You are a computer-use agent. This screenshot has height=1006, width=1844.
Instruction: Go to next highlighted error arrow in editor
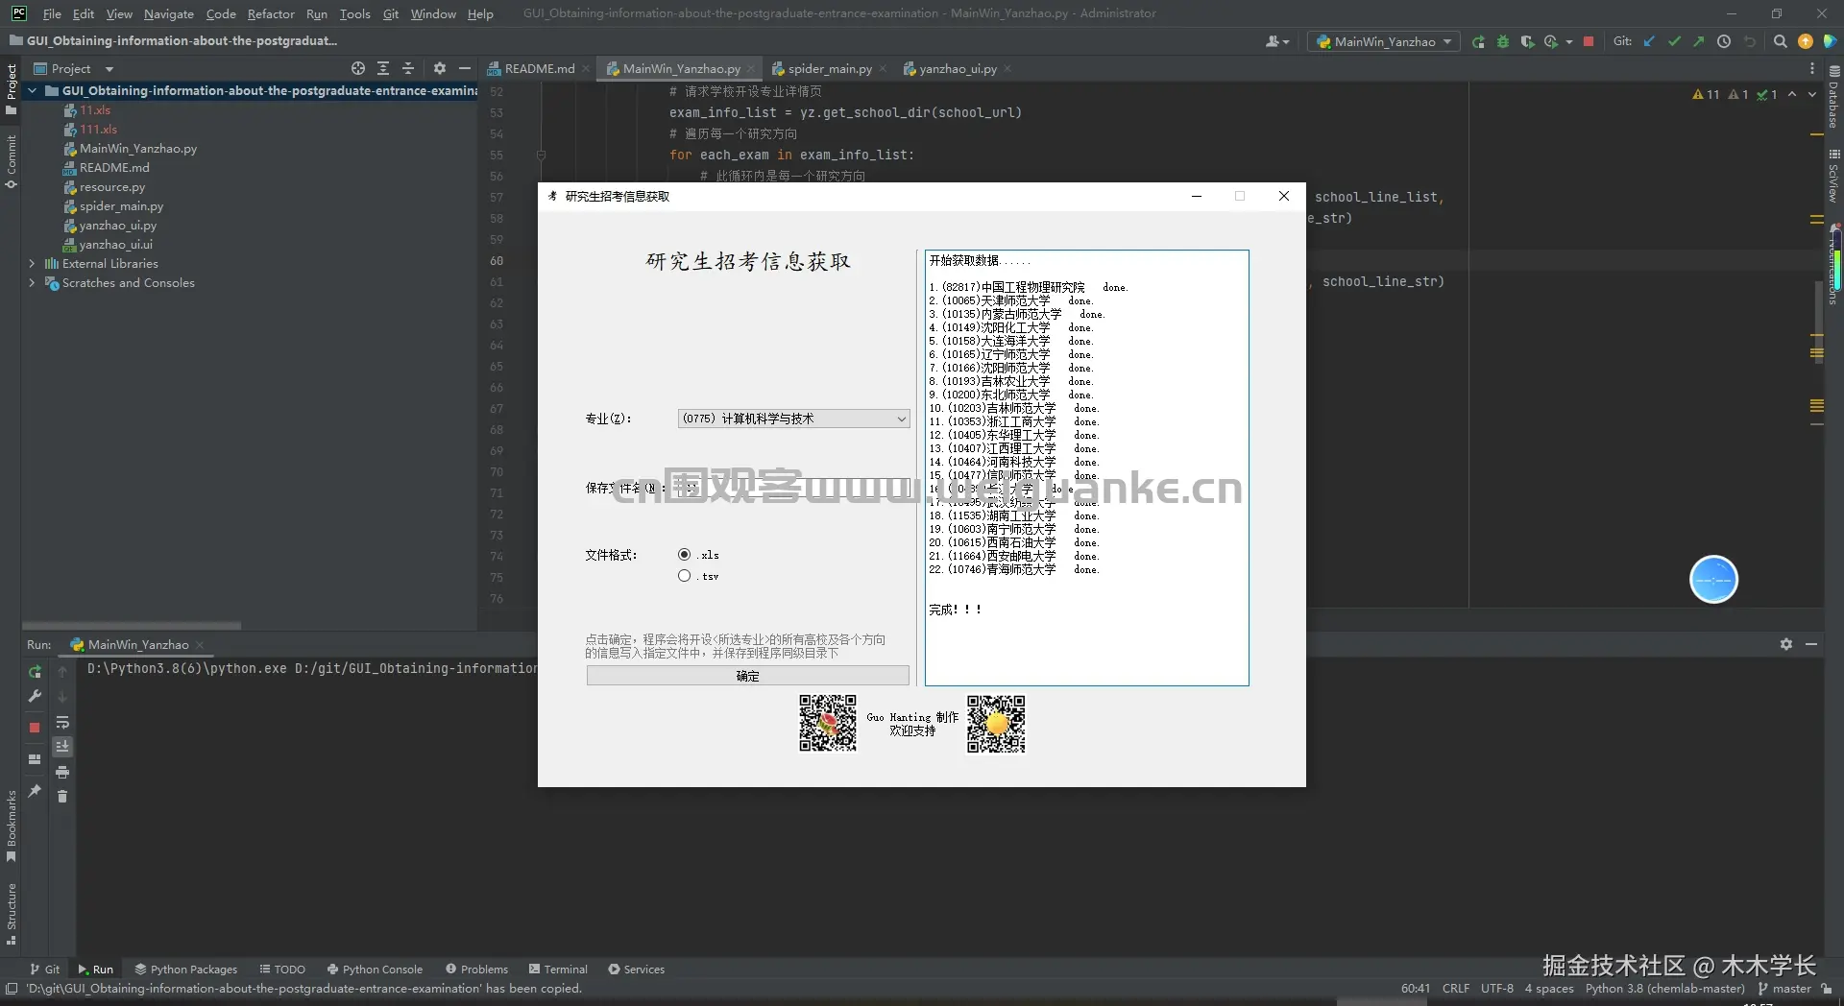(x=1812, y=94)
